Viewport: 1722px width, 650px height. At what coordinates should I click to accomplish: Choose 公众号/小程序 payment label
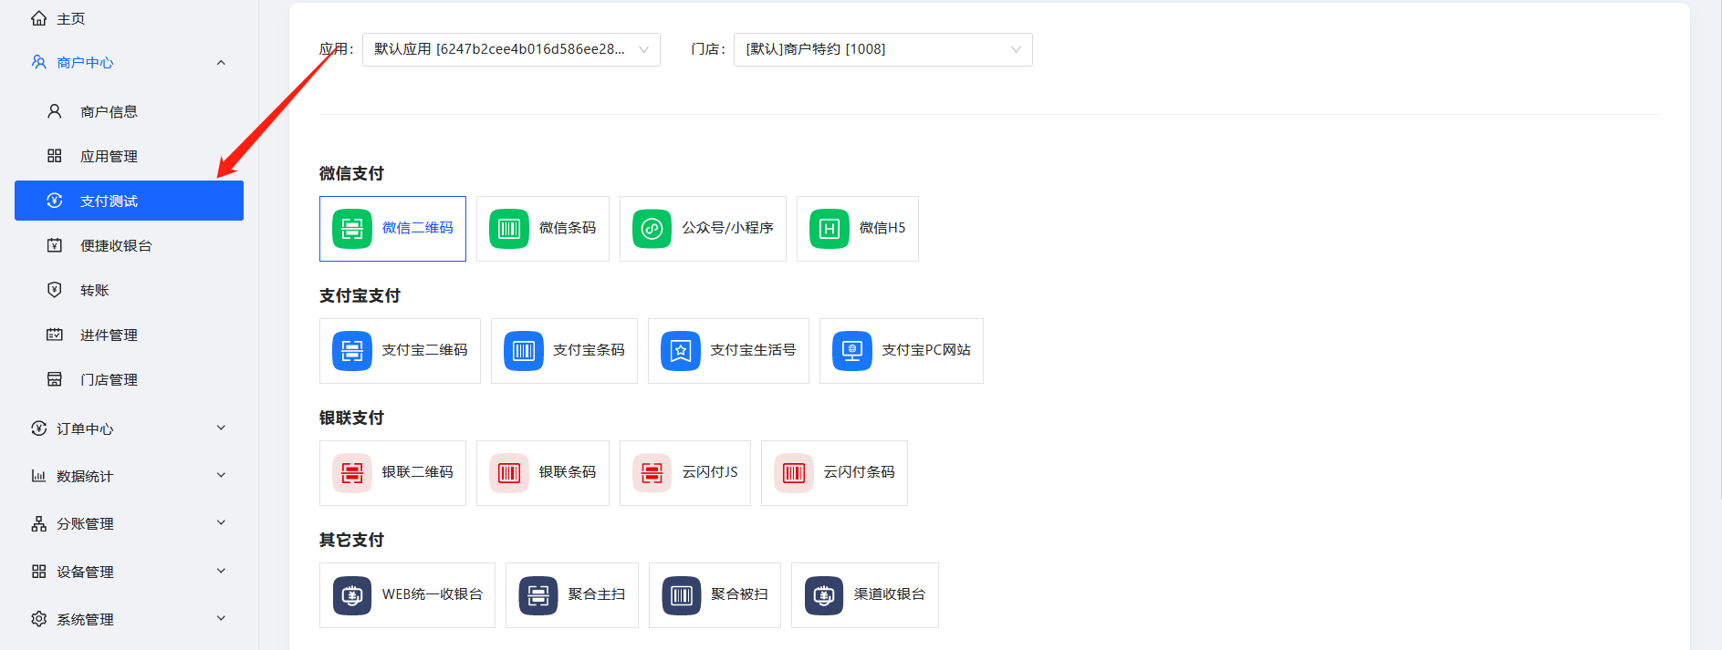click(727, 228)
